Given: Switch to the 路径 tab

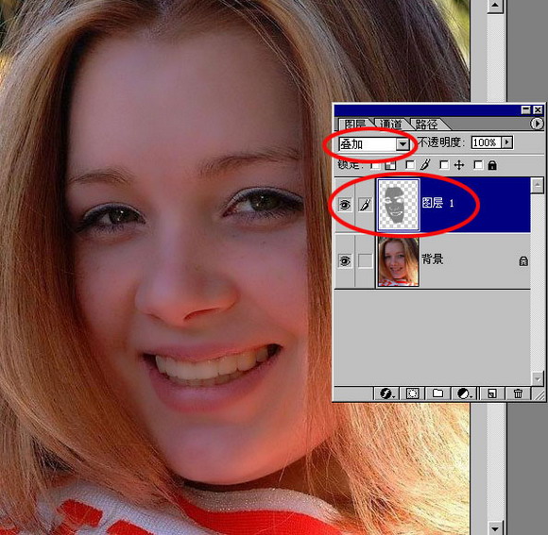Looking at the screenshot, I should 427,124.
